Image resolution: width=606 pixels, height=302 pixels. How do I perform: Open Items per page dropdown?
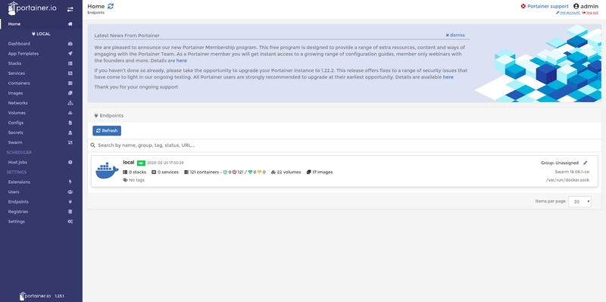[x=579, y=201]
